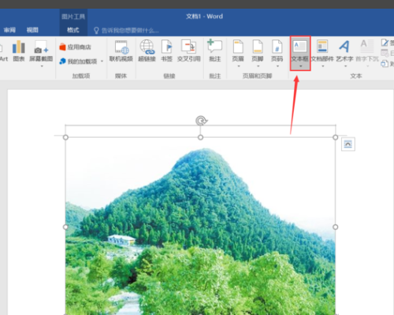Click the 我的加载项 add-ins icon
The height and width of the screenshot is (315, 394).
pos(62,61)
